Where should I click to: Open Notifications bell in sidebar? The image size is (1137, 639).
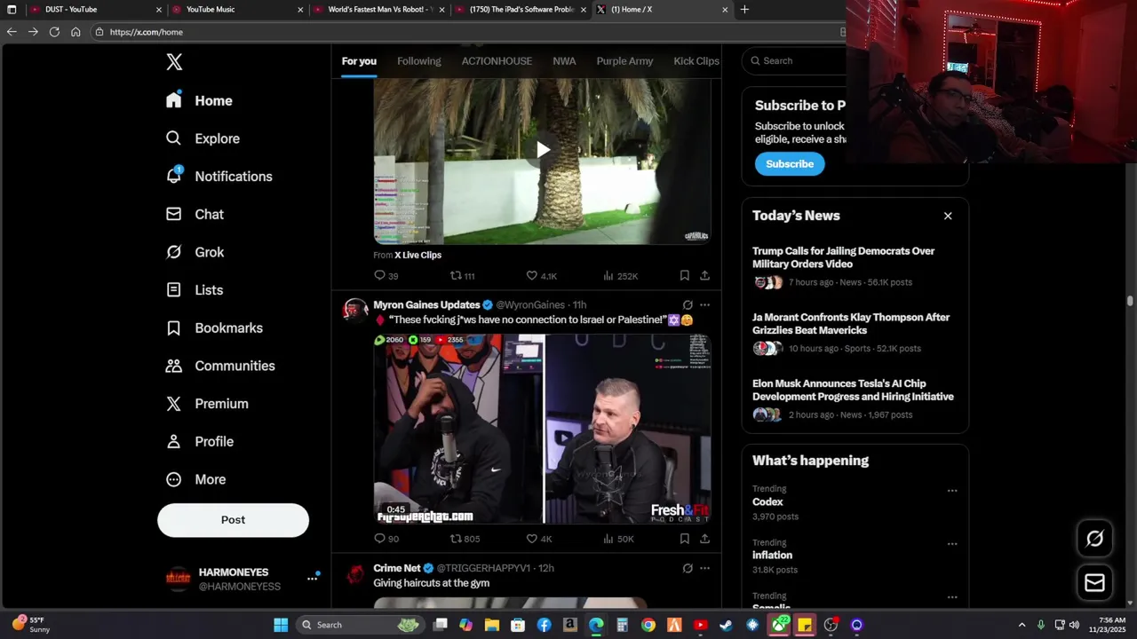pos(219,176)
